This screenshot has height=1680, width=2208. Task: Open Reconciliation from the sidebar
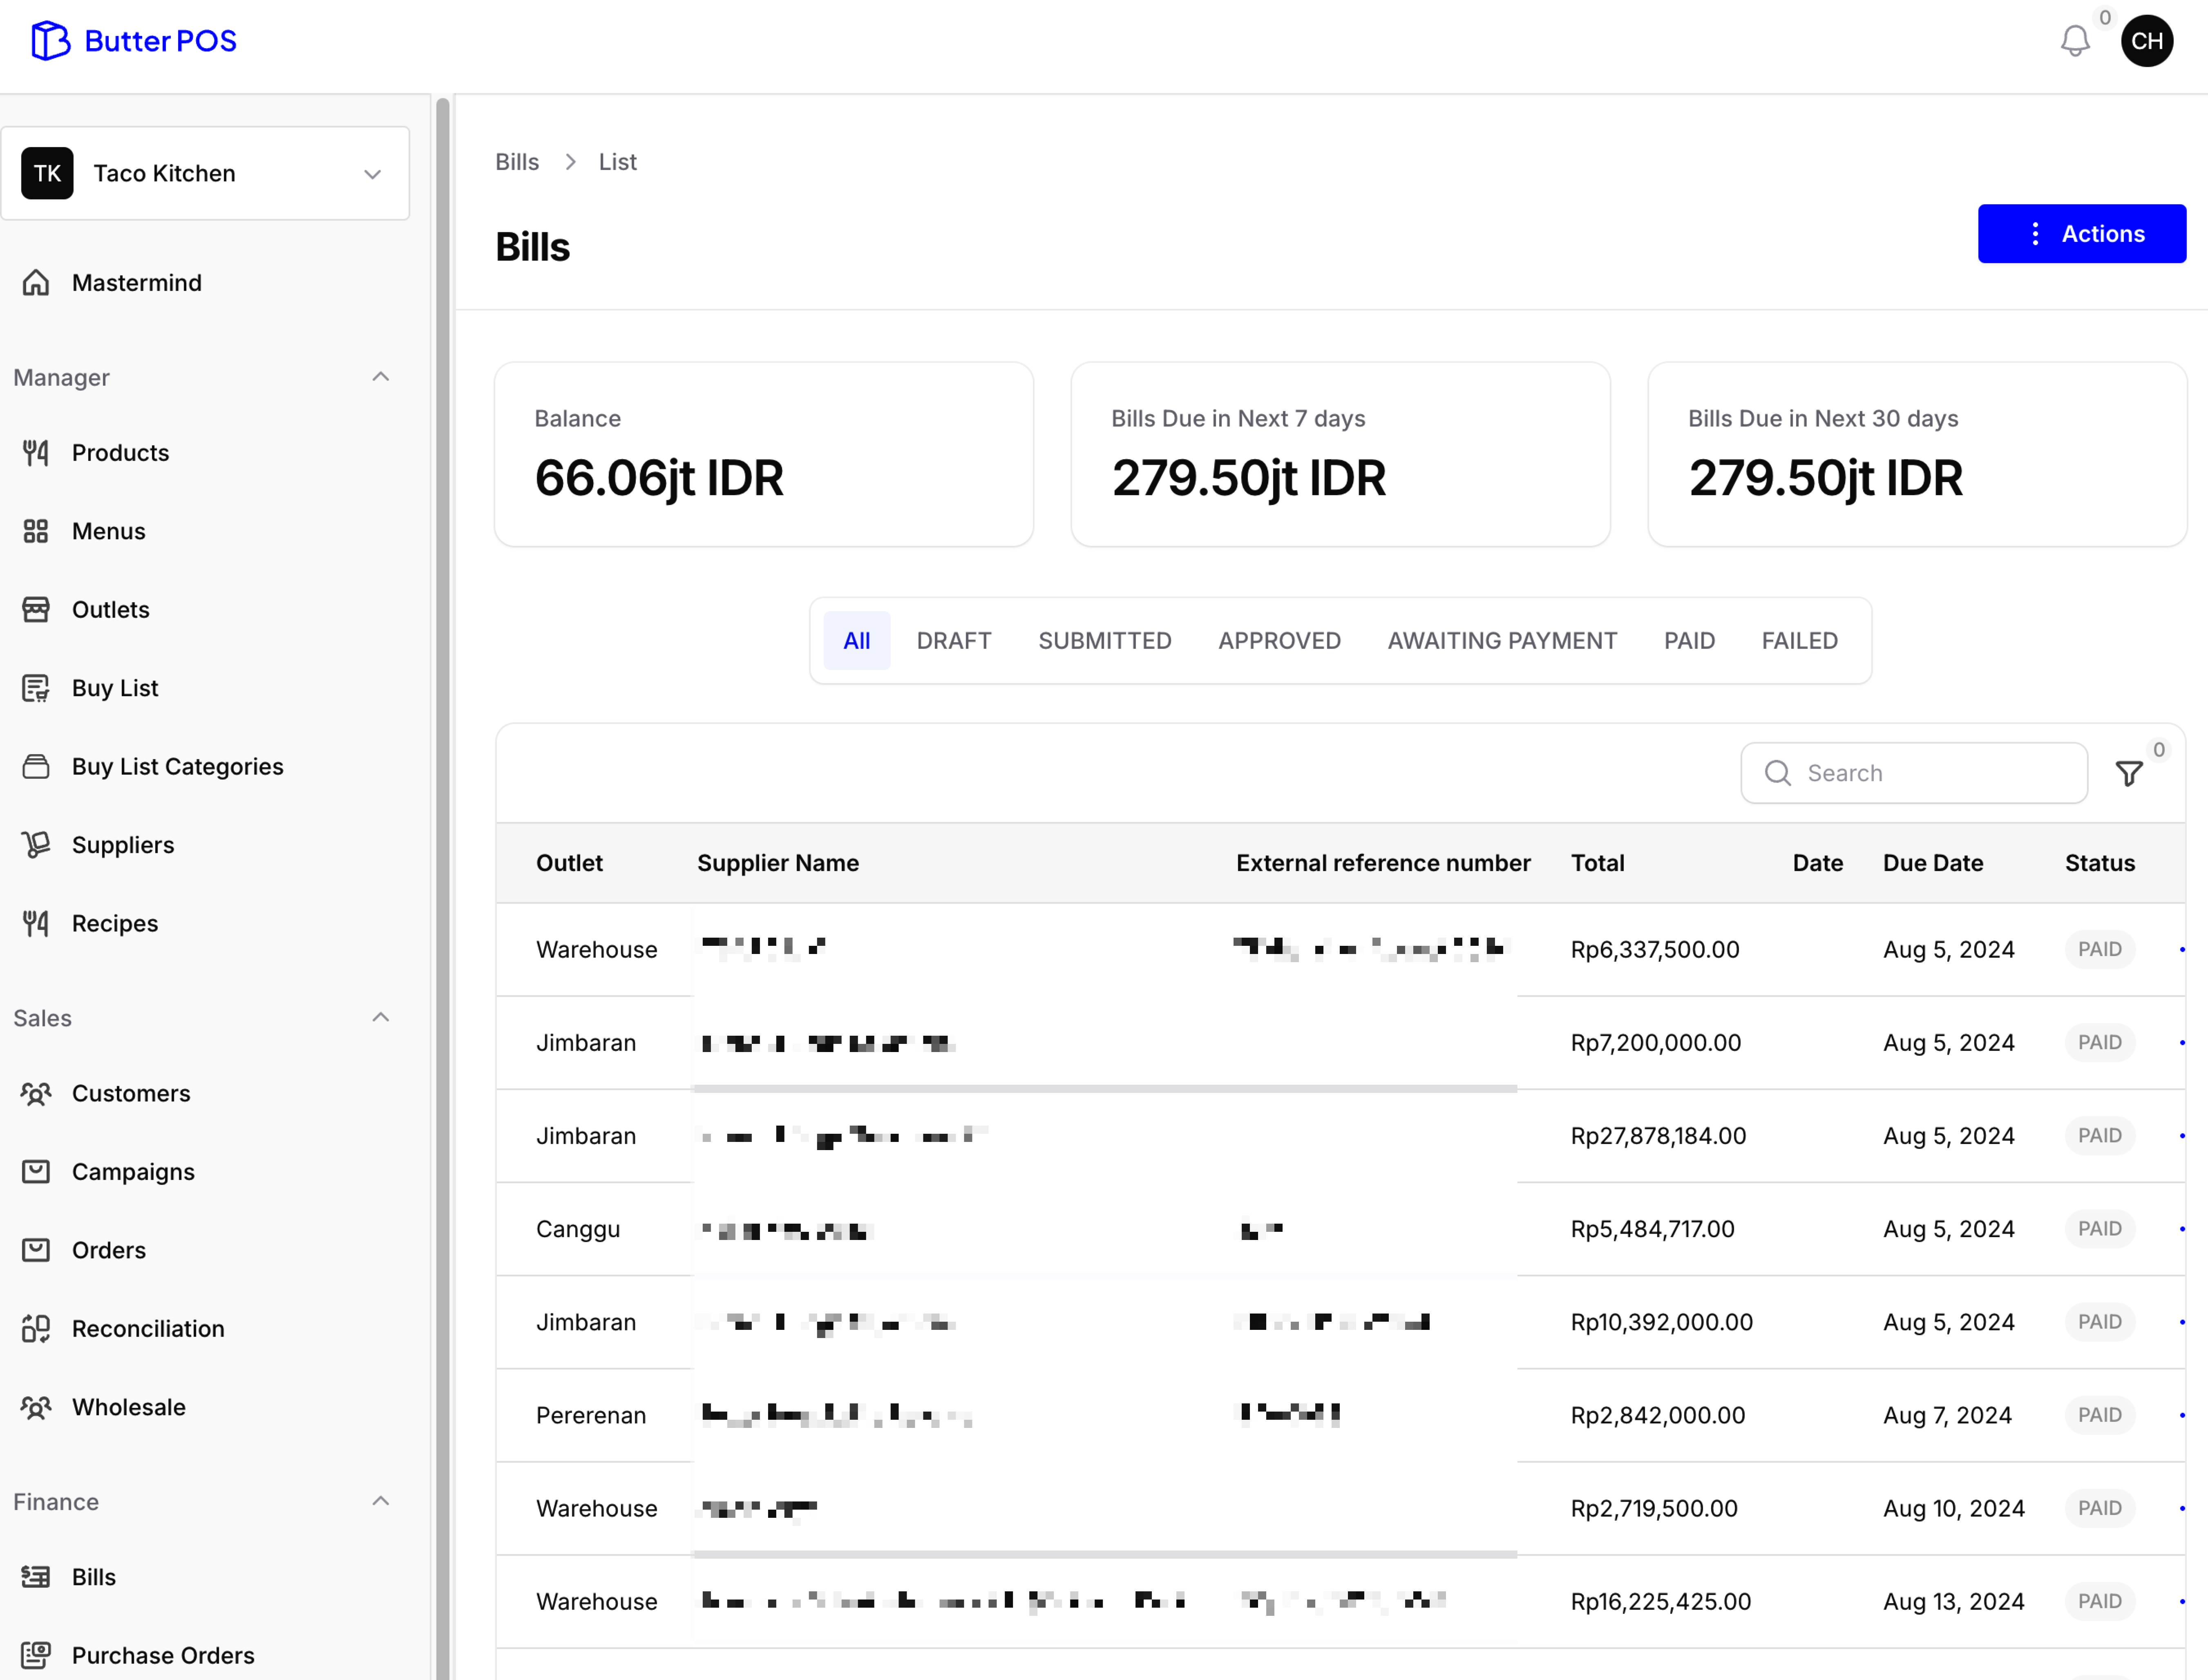click(147, 1328)
